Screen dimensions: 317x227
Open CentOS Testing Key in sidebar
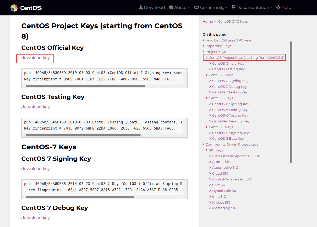pos(228,69)
